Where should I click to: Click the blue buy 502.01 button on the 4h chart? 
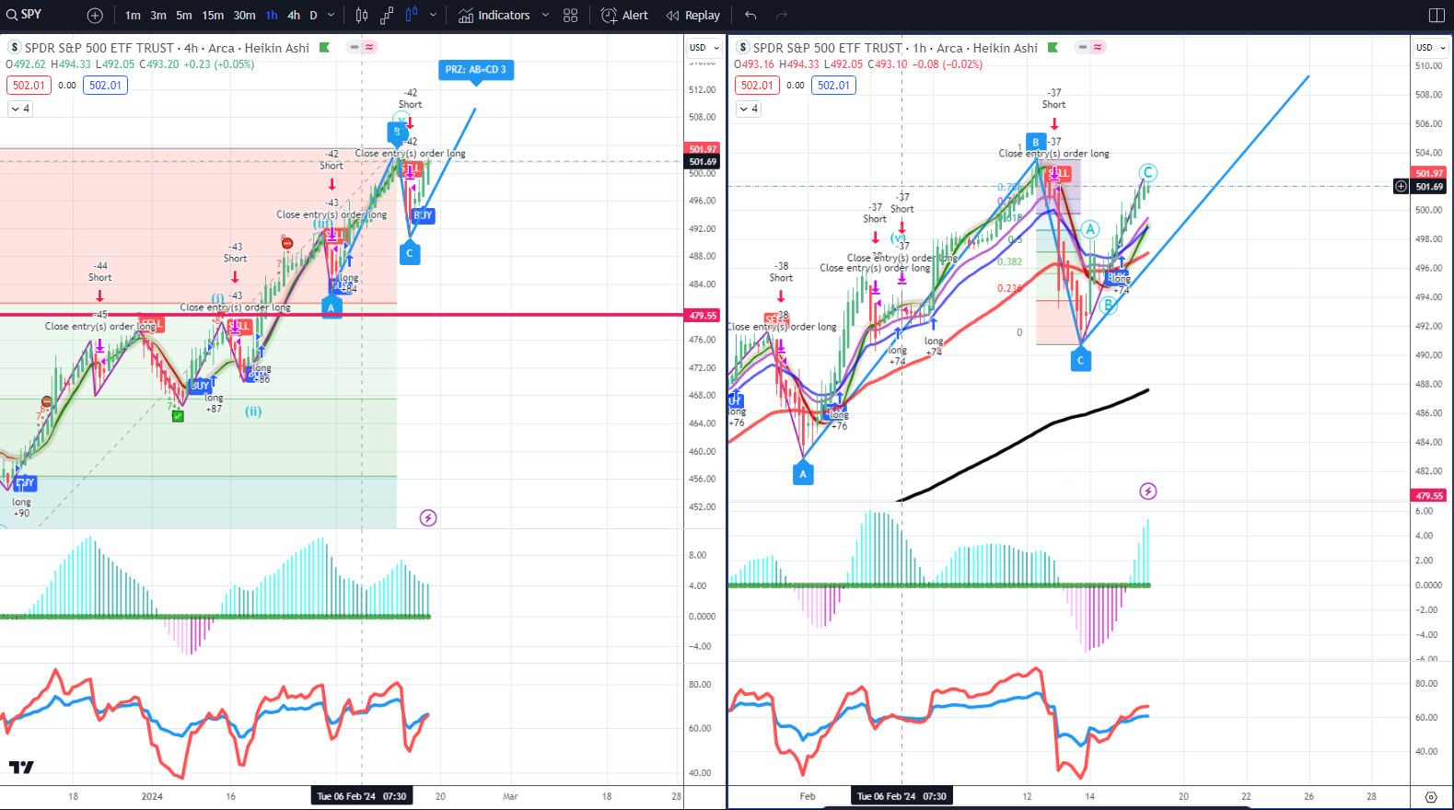pyautogui.click(x=105, y=85)
